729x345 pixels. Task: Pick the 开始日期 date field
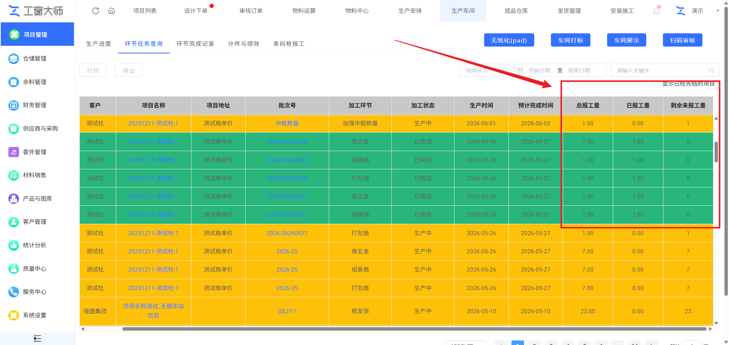click(539, 70)
